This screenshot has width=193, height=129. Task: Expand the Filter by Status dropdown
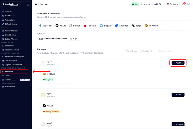tap(133, 51)
